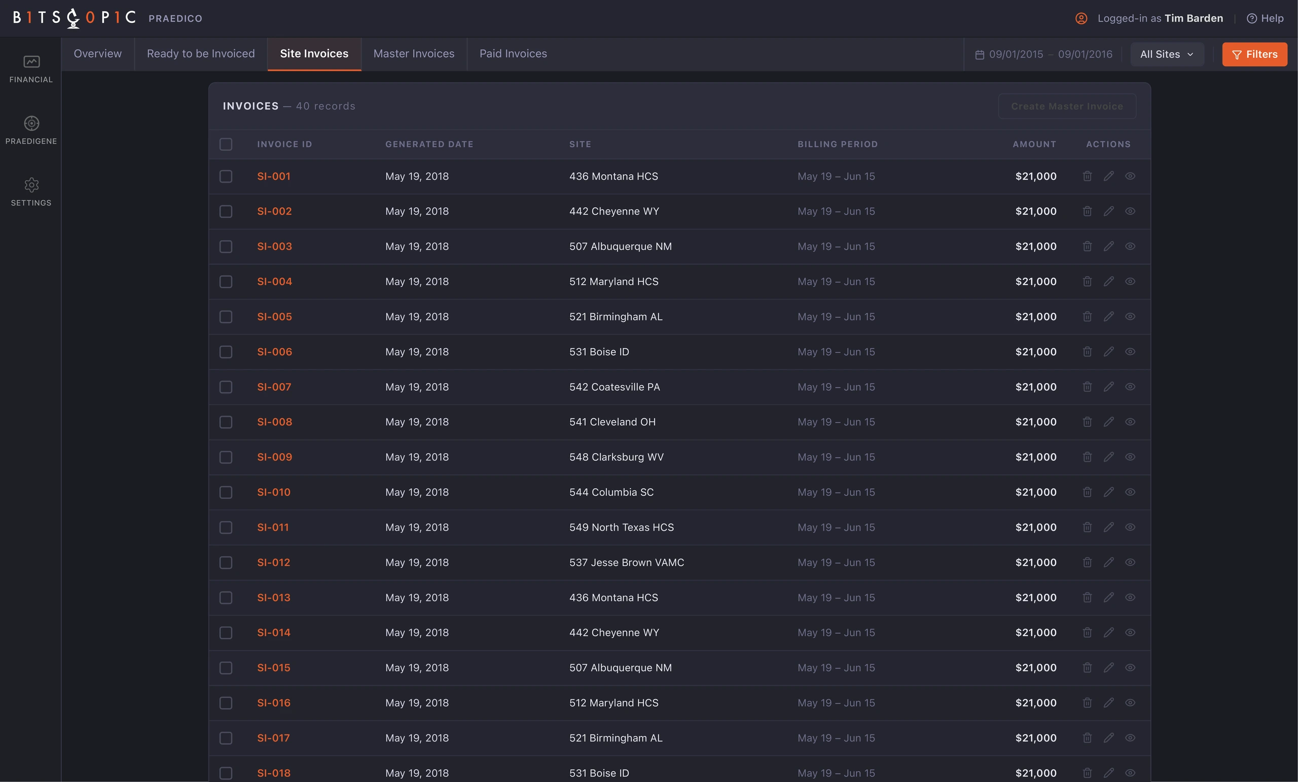Screen dimensions: 1298x782
Task: Switch to Master Invoices tab
Action: (414, 54)
